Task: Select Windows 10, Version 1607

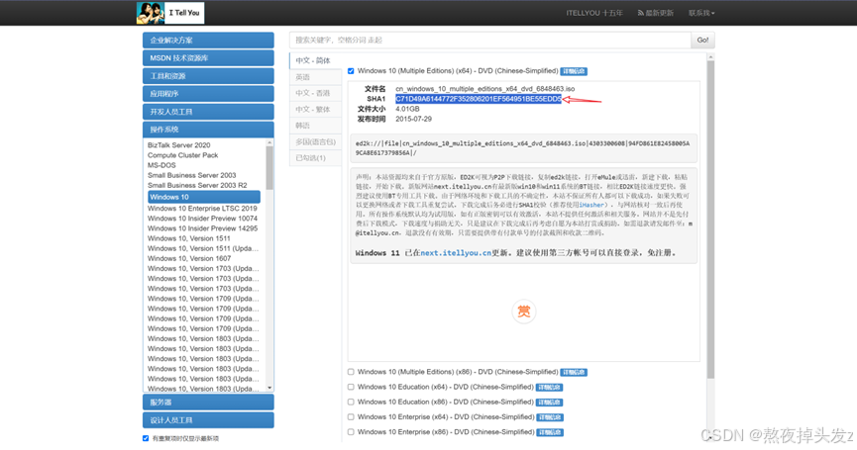Action: coord(189,258)
